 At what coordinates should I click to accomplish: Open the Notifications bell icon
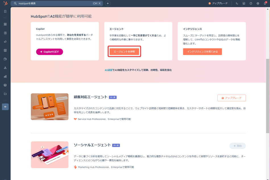[265, 3]
